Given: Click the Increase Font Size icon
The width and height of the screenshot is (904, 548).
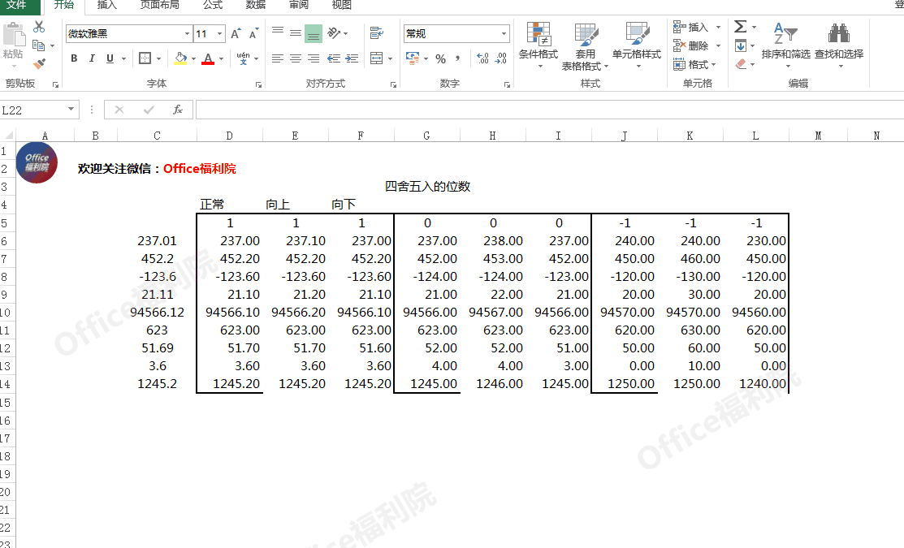Looking at the screenshot, I should (x=236, y=34).
